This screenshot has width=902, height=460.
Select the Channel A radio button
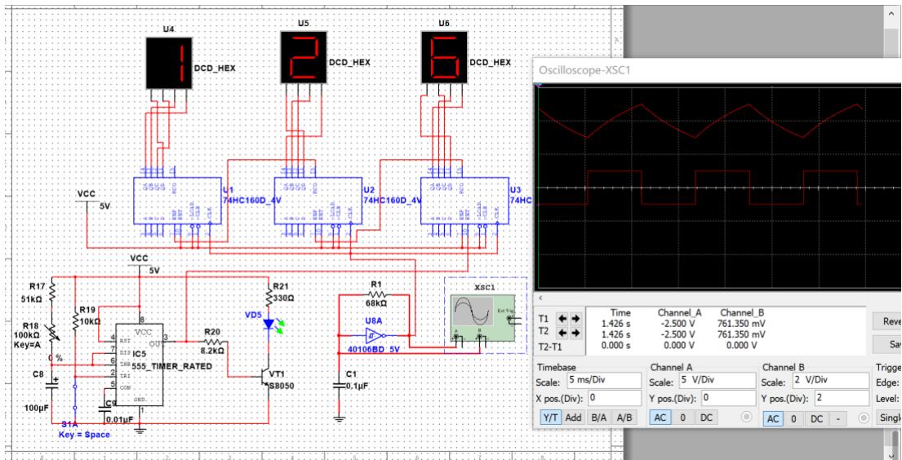tap(745, 418)
